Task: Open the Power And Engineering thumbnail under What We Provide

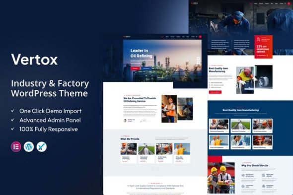Action: [182, 149]
